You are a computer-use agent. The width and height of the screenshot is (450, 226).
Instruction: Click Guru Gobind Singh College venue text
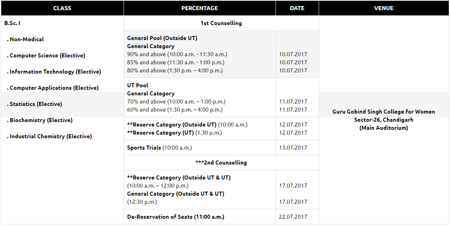(x=384, y=112)
